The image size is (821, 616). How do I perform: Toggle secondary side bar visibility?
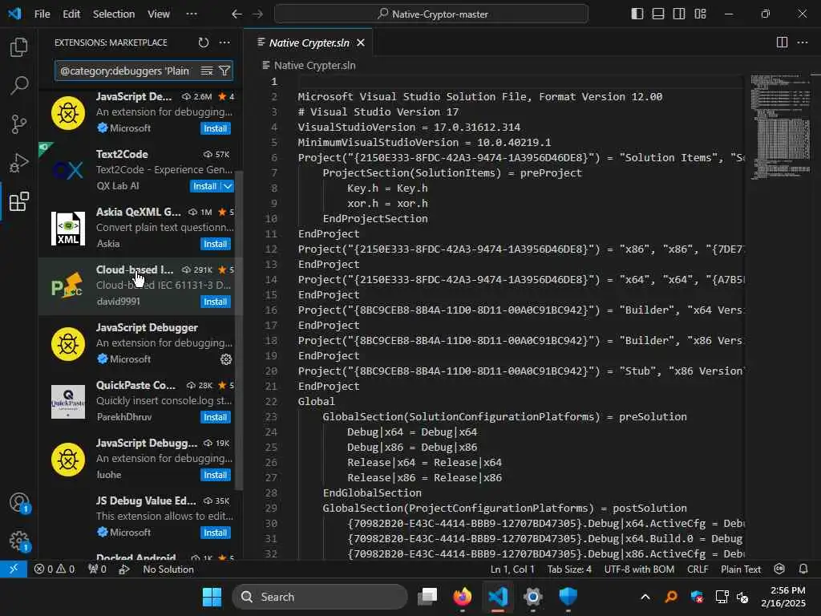(x=679, y=14)
